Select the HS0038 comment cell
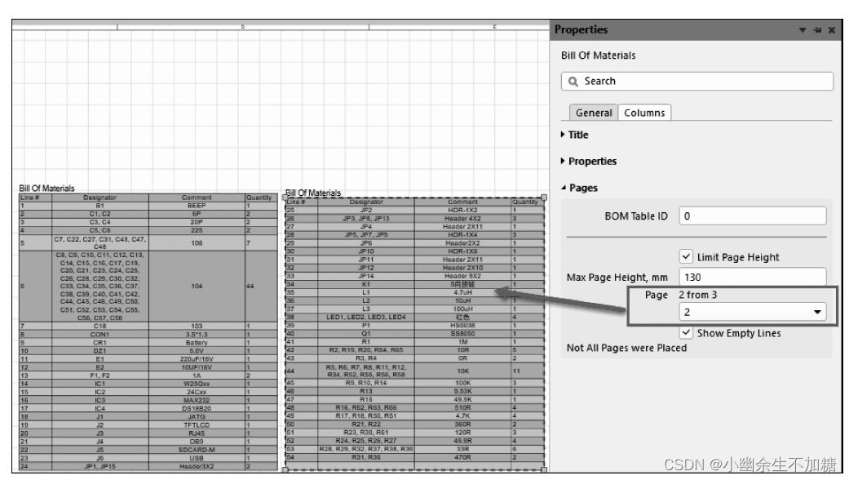849x480 pixels. pyautogui.click(x=463, y=325)
